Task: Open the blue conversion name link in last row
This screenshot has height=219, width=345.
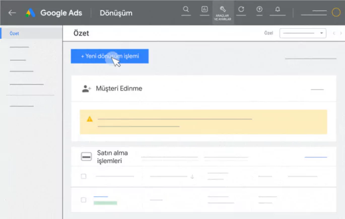Action: pyautogui.click(x=101, y=196)
